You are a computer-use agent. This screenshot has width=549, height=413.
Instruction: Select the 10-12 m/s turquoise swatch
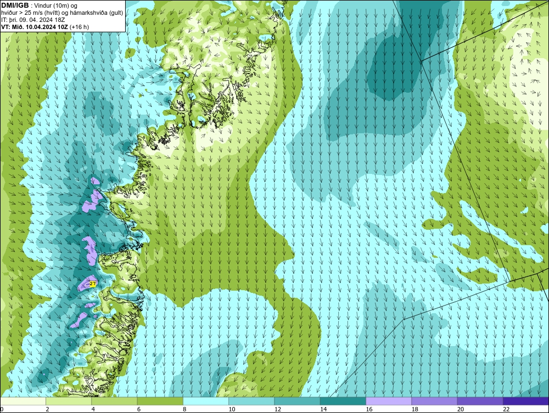click(x=251, y=401)
